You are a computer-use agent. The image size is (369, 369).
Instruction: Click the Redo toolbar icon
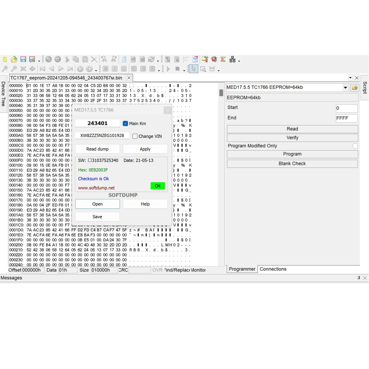pos(58,59)
